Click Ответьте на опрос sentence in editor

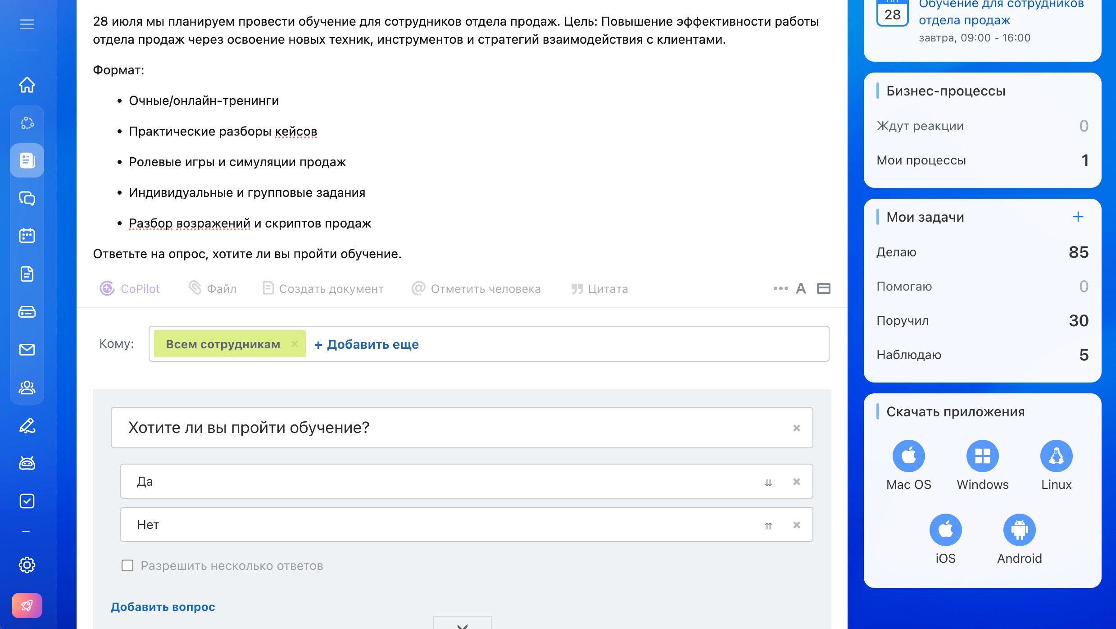[x=247, y=254]
